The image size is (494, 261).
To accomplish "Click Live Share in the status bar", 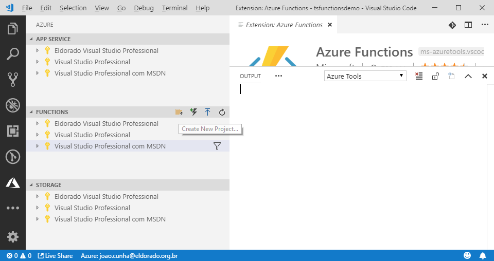I will [56, 256].
